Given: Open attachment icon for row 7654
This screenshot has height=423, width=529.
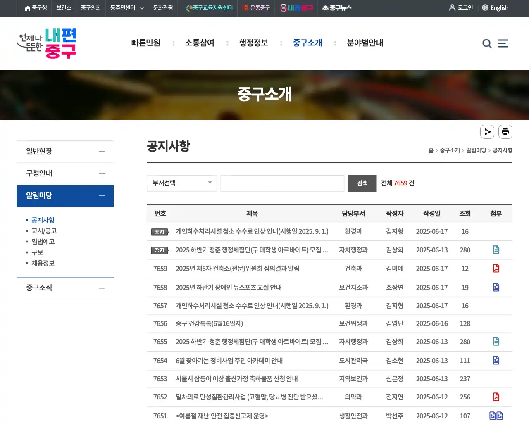Looking at the screenshot, I should tap(496, 361).
